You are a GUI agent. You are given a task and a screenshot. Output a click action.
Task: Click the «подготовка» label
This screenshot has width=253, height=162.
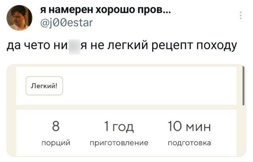(x=183, y=143)
